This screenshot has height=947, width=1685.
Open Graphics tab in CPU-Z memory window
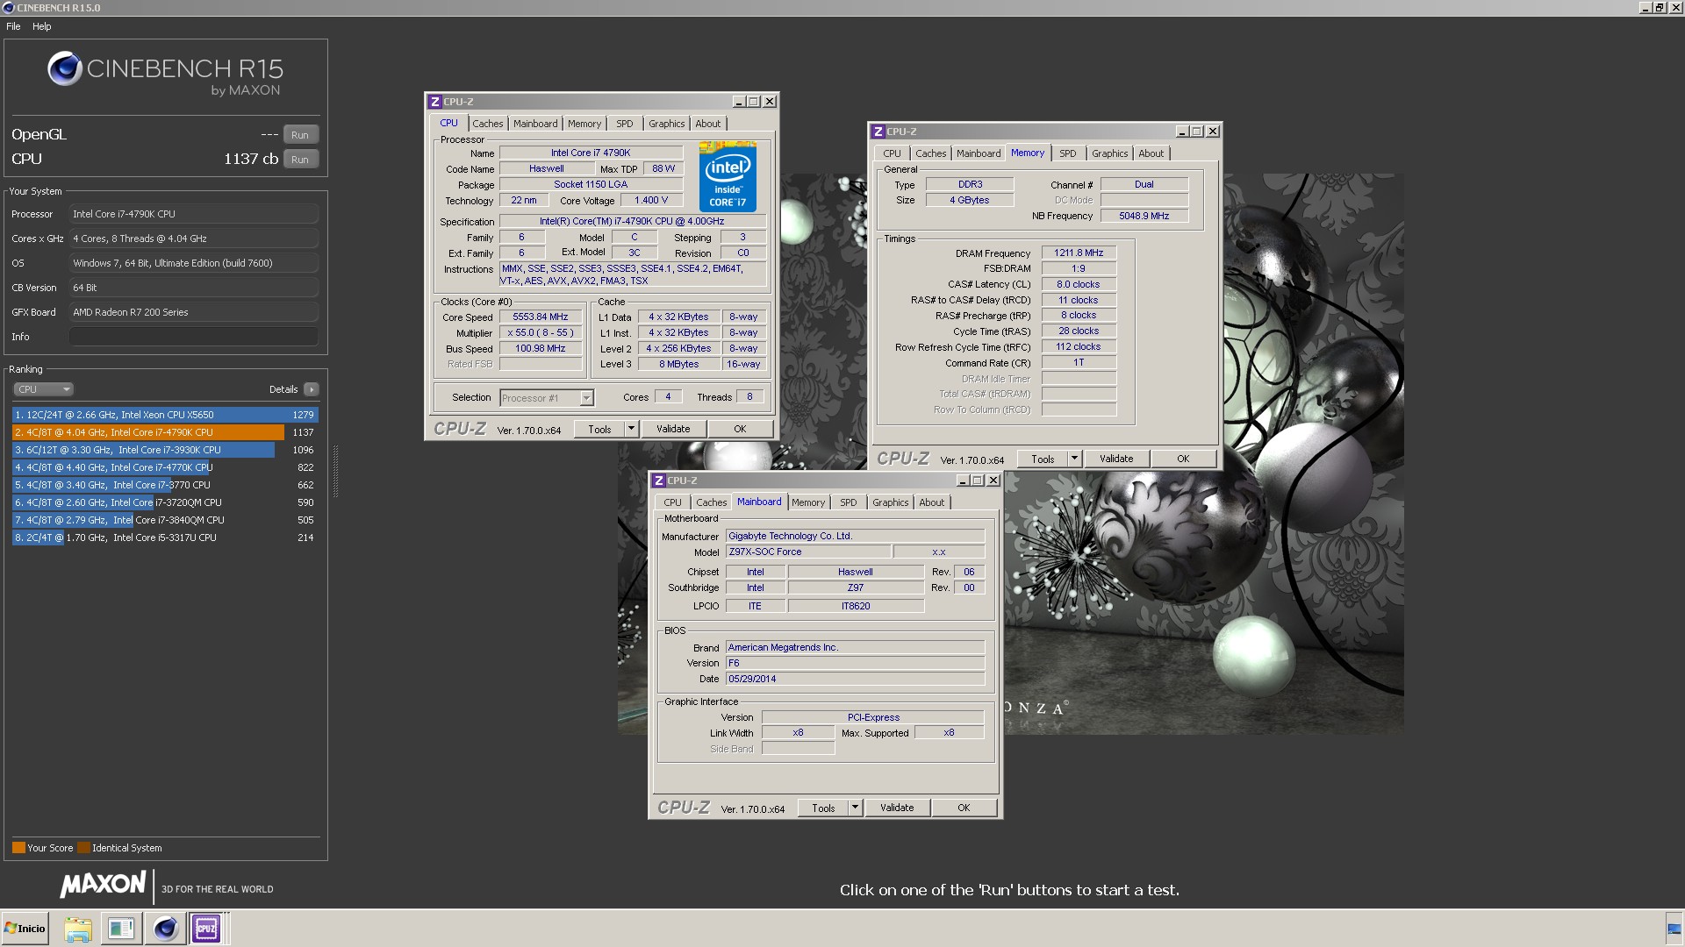[1109, 153]
